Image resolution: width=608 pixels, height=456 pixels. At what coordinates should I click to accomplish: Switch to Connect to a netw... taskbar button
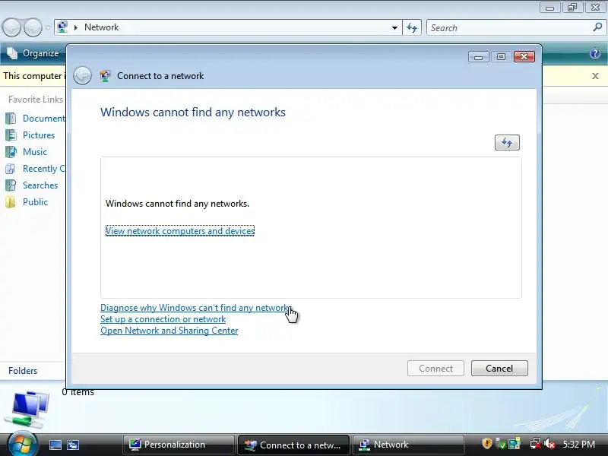(x=293, y=445)
